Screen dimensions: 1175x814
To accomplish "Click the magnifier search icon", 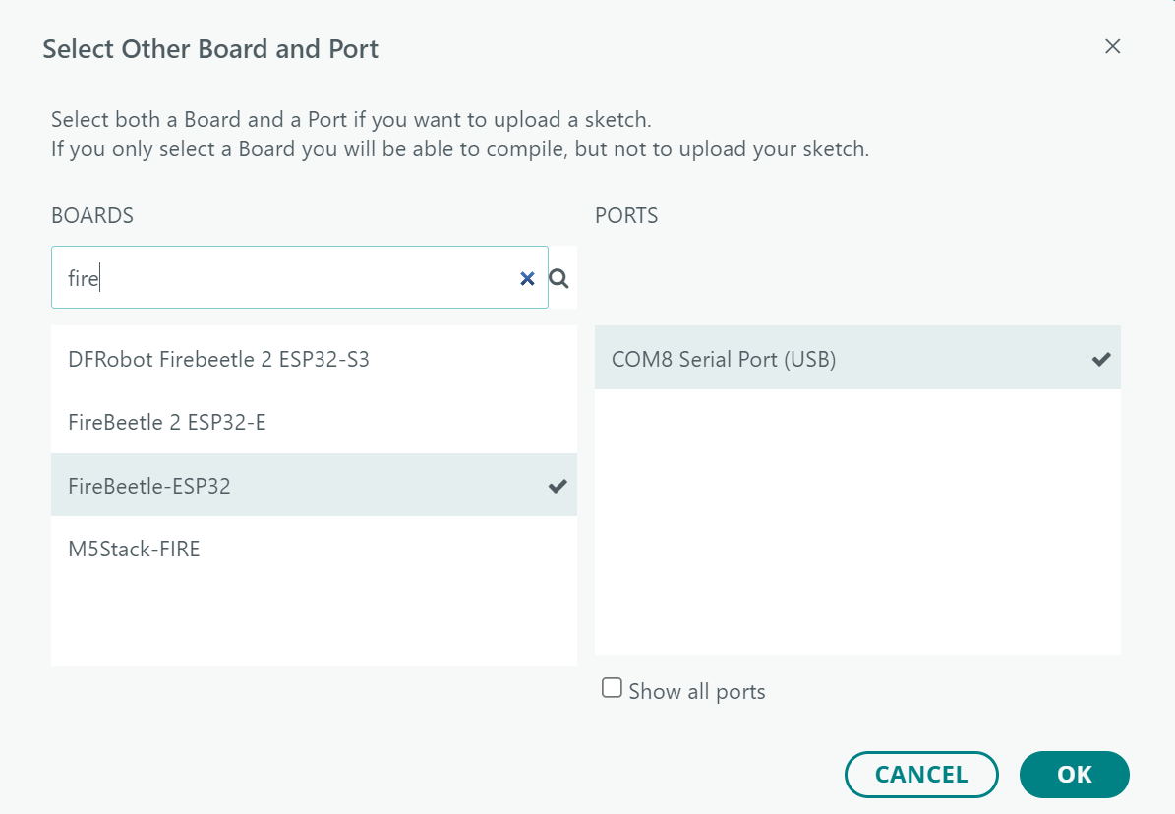I will pos(558,279).
